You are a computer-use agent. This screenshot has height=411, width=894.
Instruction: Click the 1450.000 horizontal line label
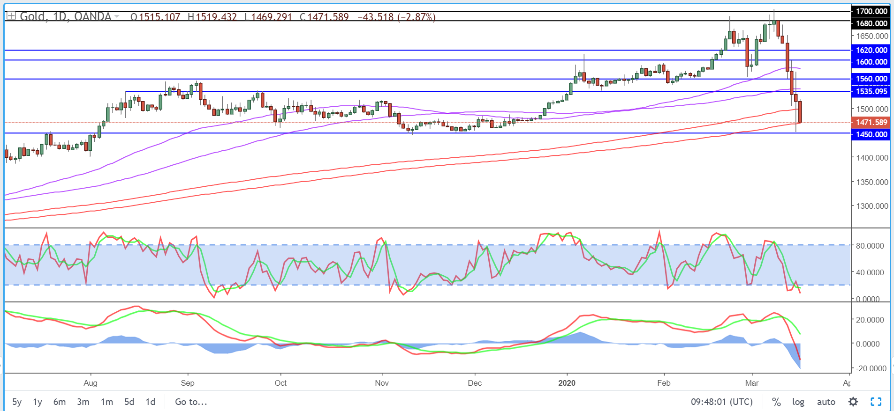(871, 134)
